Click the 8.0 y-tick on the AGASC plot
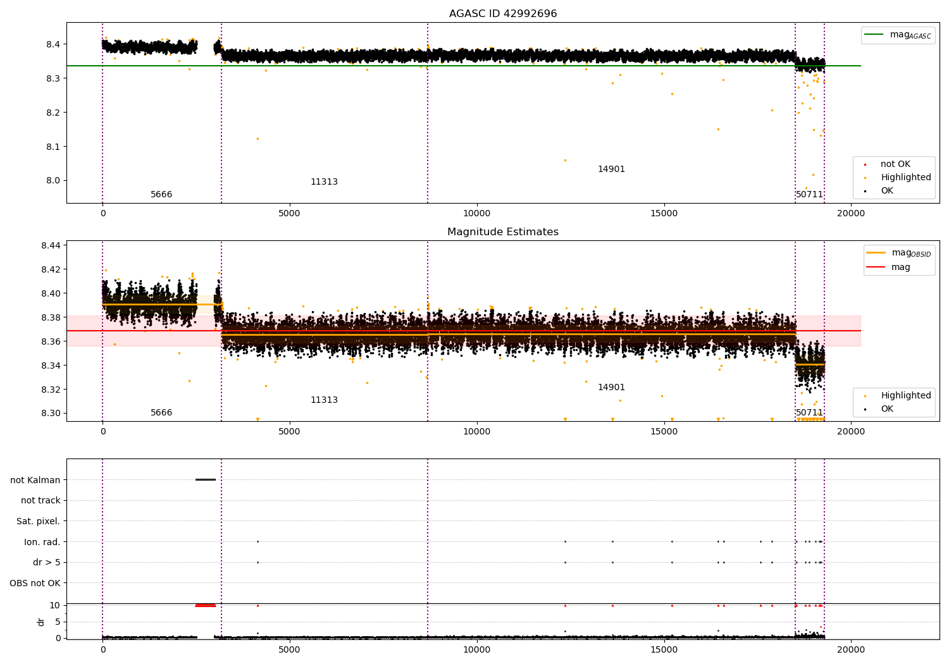This screenshot has height=664, width=949. 53,181
